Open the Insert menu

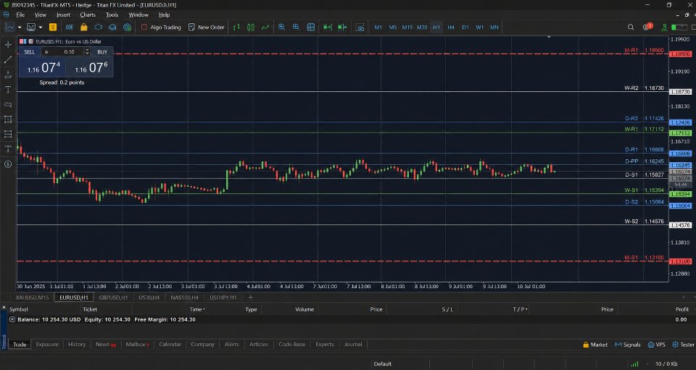pos(64,14)
